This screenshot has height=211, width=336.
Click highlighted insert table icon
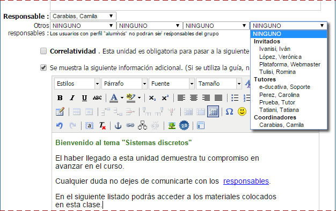pos(213,111)
